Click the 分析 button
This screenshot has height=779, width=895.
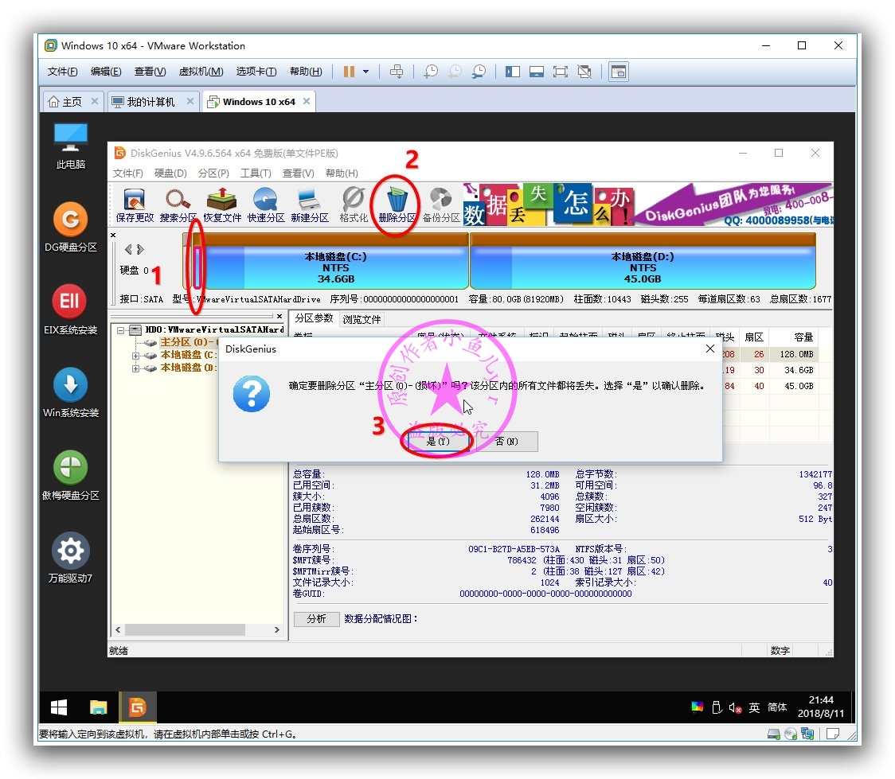click(x=316, y=619)
